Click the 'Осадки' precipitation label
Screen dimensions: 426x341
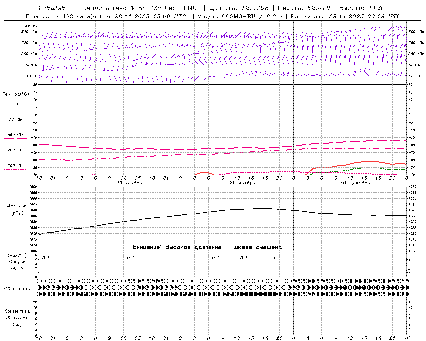point(17,262)
